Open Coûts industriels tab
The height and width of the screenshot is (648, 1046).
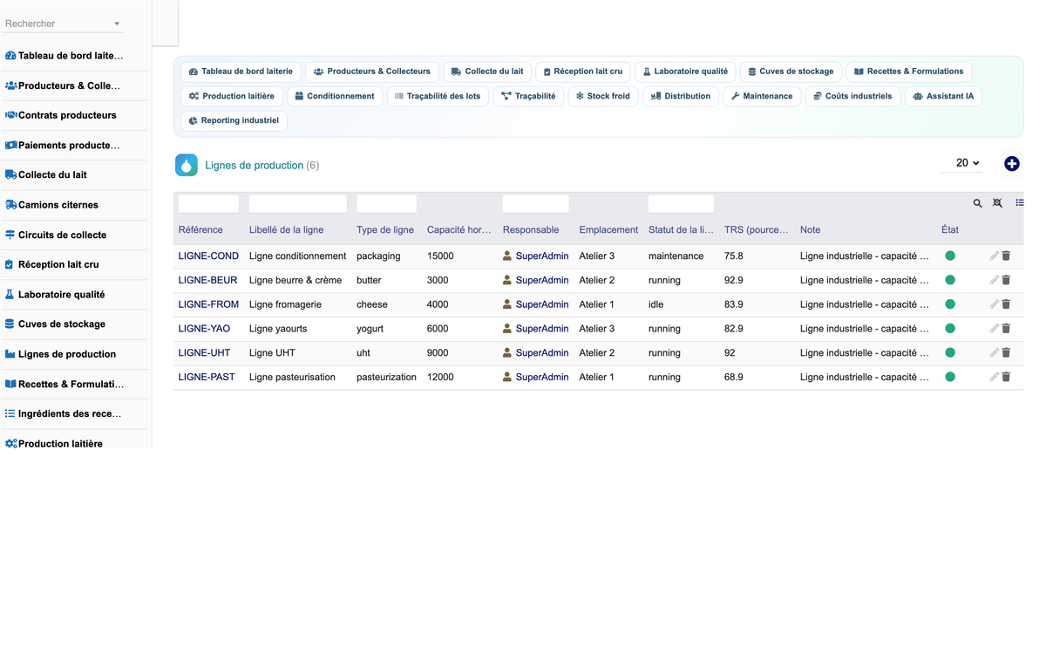852,96
